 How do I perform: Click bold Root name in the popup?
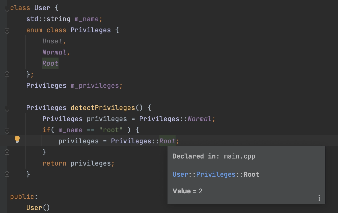pyautogui.click(x=251, y=174)
